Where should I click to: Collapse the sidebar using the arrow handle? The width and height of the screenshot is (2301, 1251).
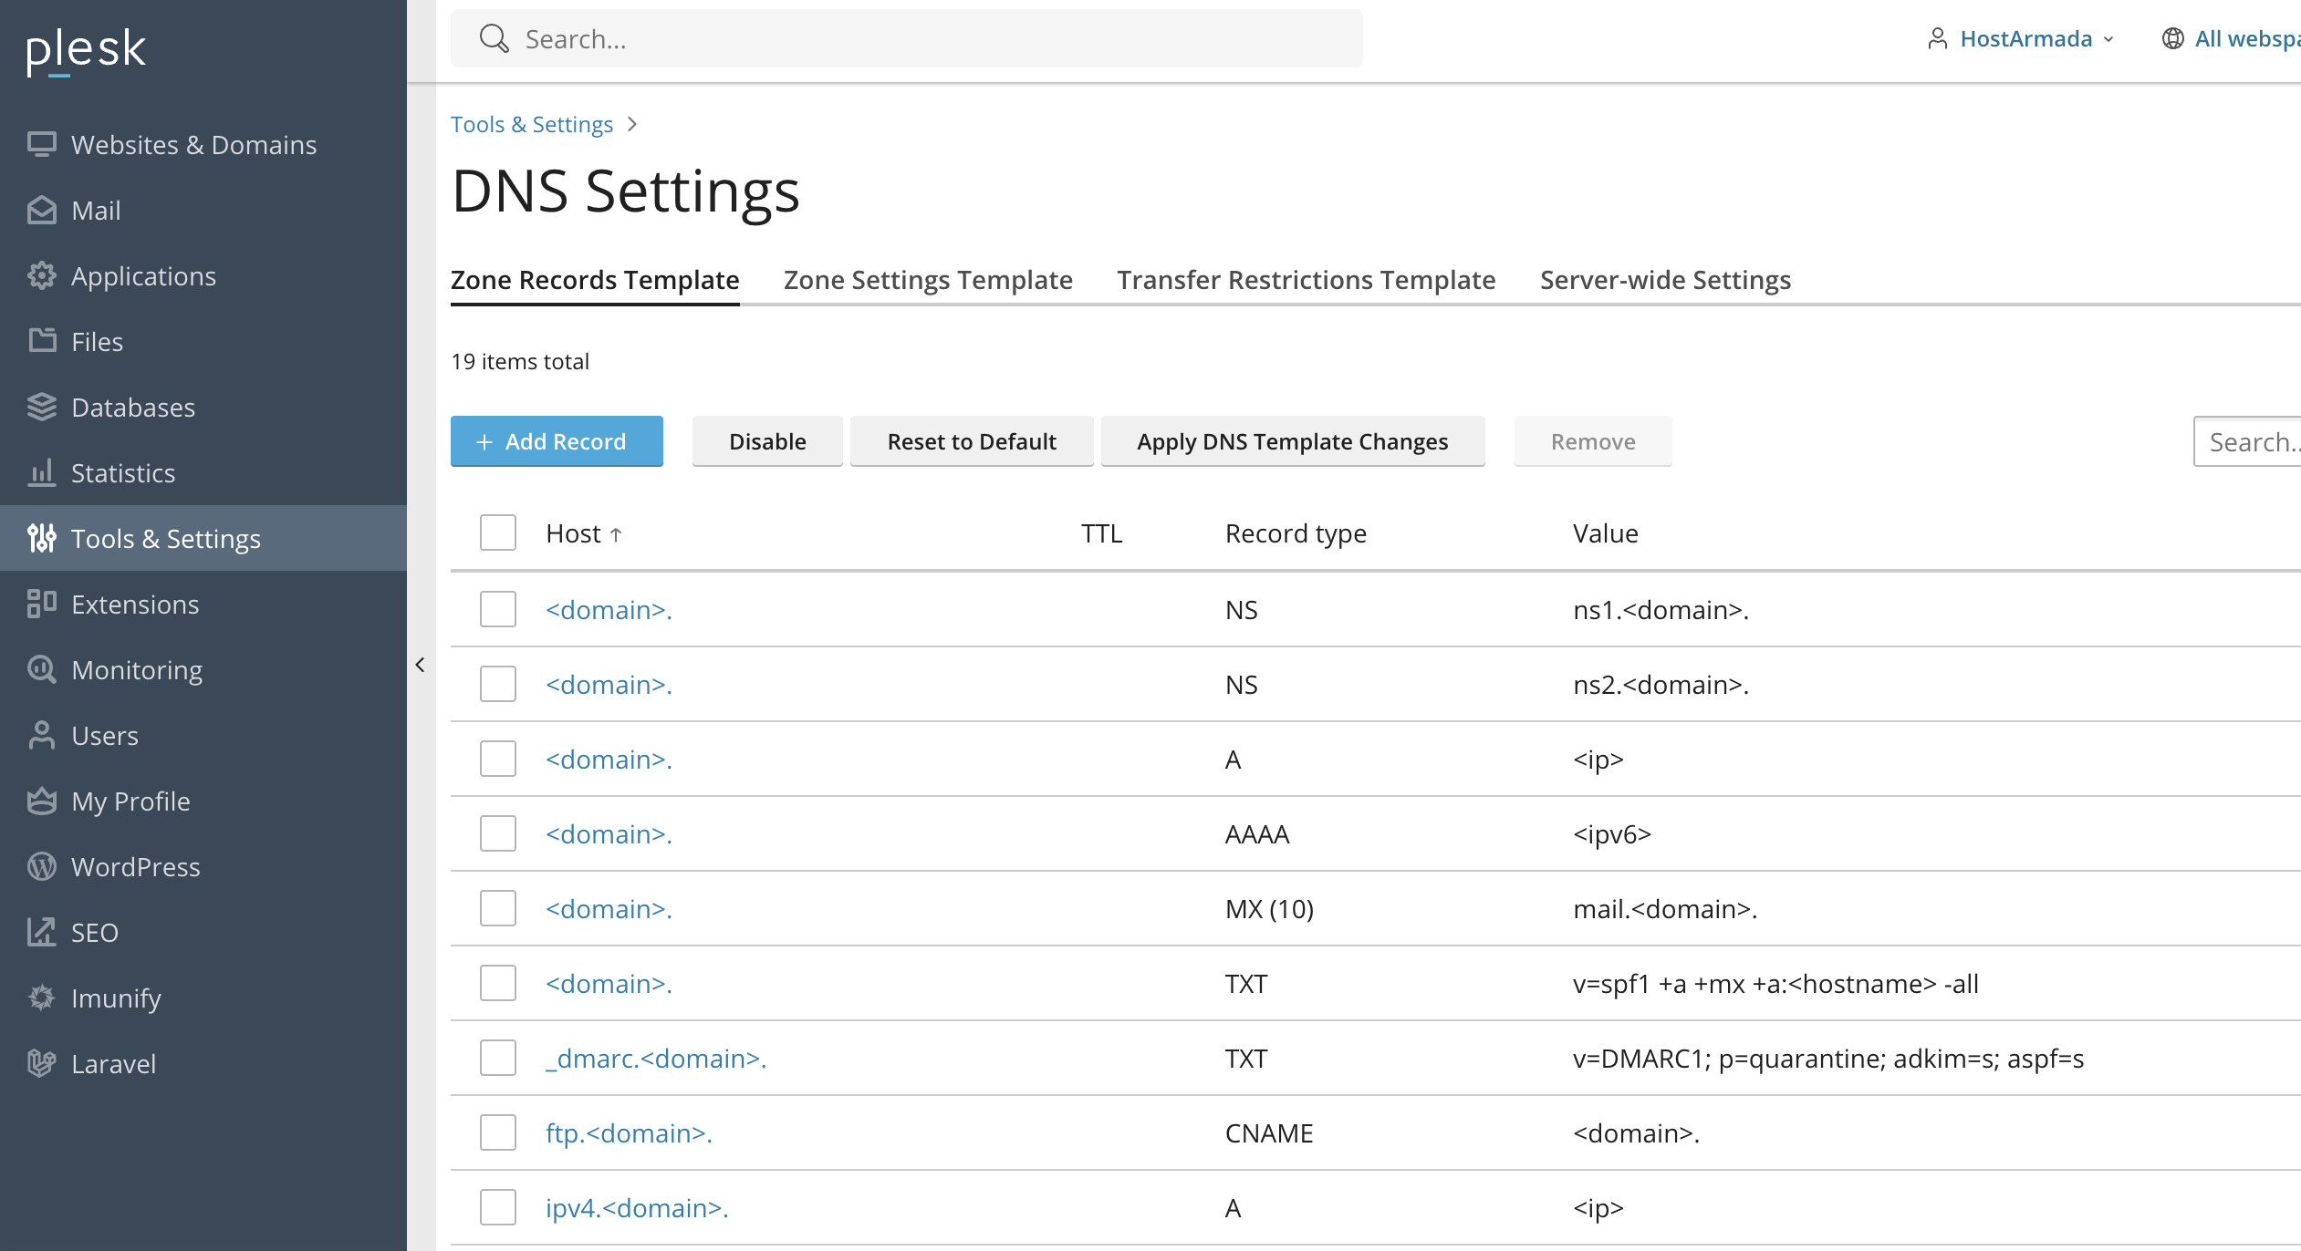click(421, 665)
